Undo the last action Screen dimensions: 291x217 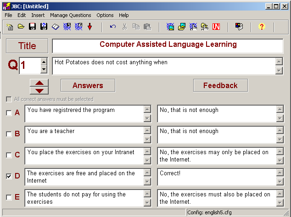click(x=113, y=27)
